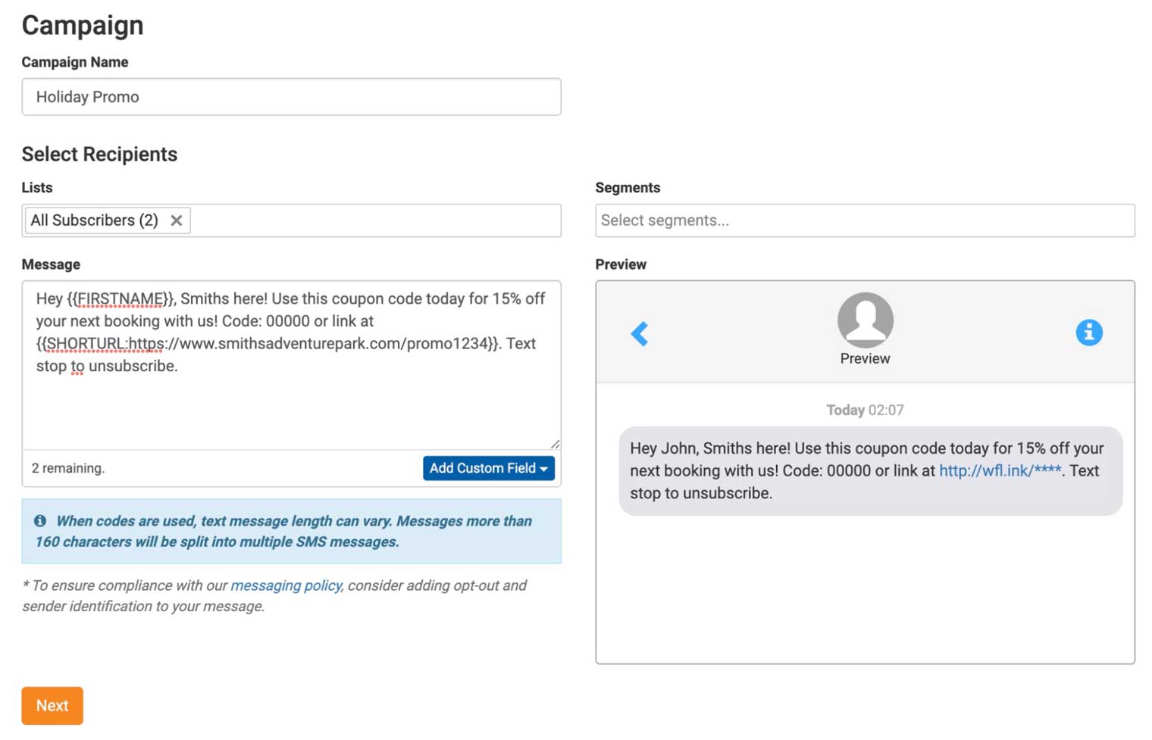Open the messaging policy link
The width and height of the screenshot is (1152, 740).
(286, 585)
